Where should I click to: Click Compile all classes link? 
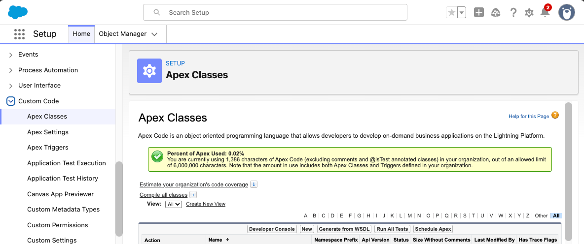[163, 195]
